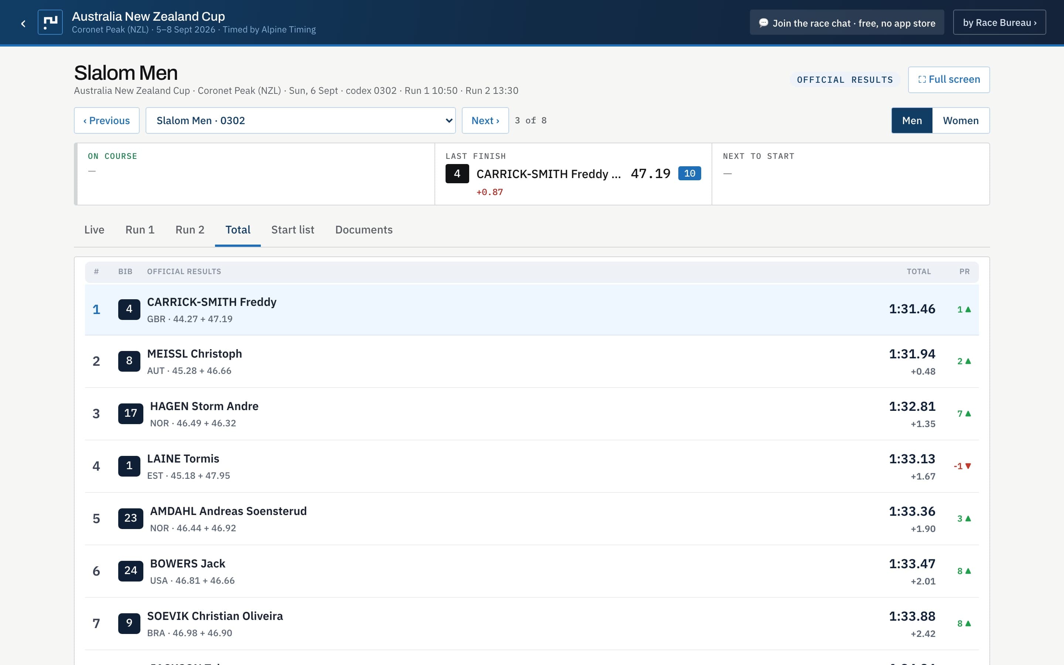Click bib badge 1 for LAINE Tormis
Image resolution: width=1064 pixels, height=665 pixels.
[x=129, y=466]
